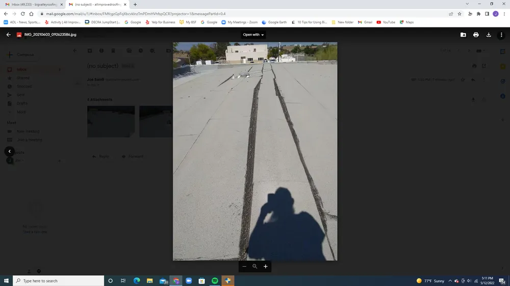Zoom in on the image
The height and width of the screenshot is (286, 510).
click(265, 267)
